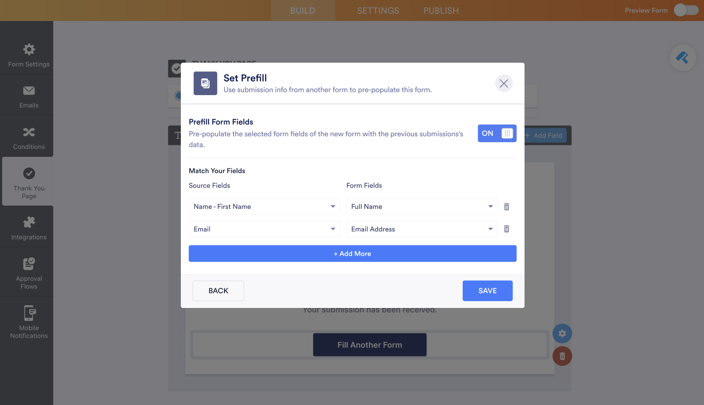Open the Email source field dropdown

[x=264, y=229]
